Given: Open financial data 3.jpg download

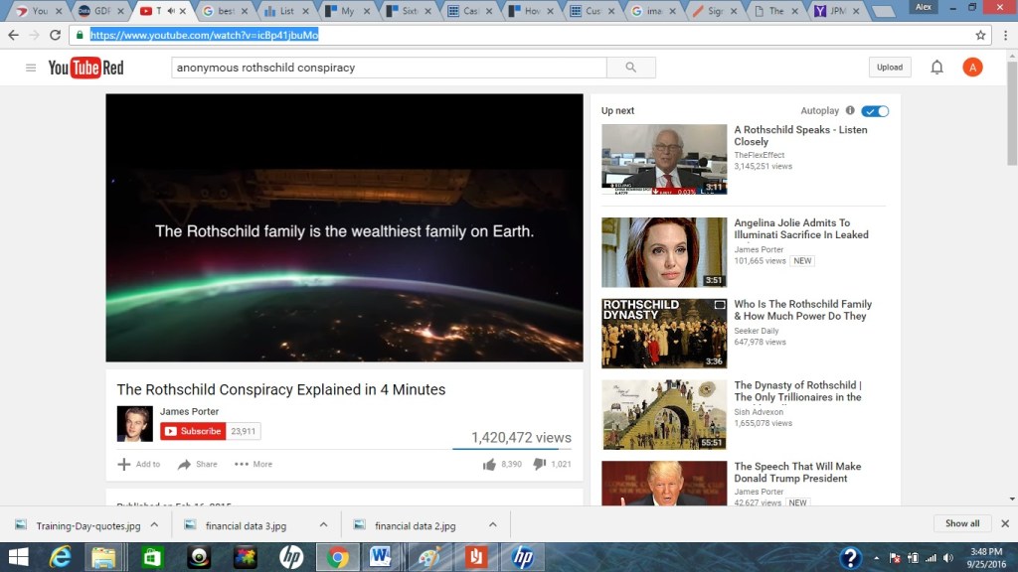Looking at the screenshot, I should coord(246,525).
